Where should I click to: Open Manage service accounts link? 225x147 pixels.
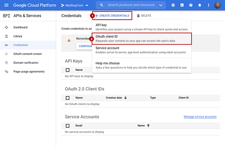200,117
